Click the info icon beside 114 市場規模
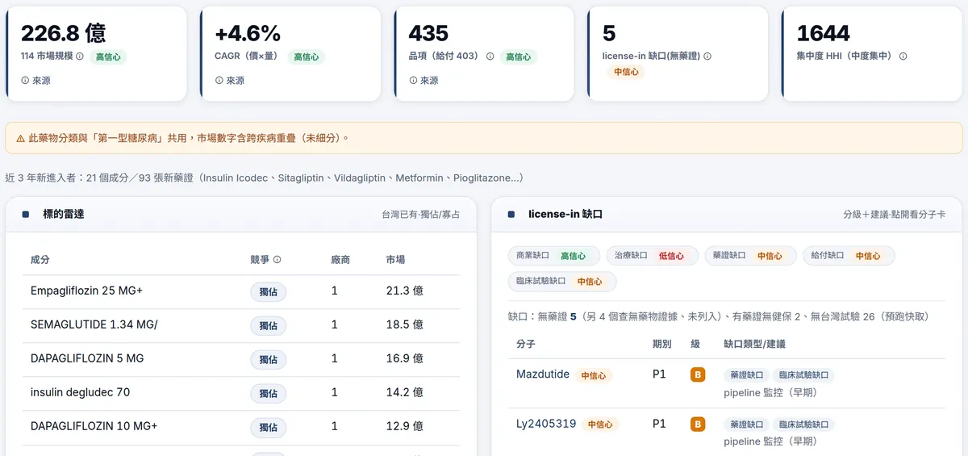Viewport: 968px width, 456px height. pyautogui.click(x=80, y=56)
